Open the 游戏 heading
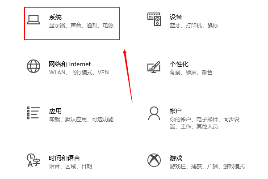 click(x=176, y=158)
